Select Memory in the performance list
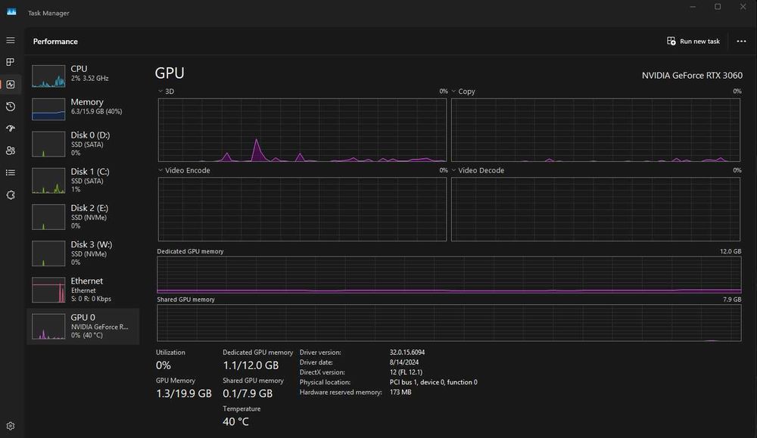This screenshot has width=757, height=438. 83,107
